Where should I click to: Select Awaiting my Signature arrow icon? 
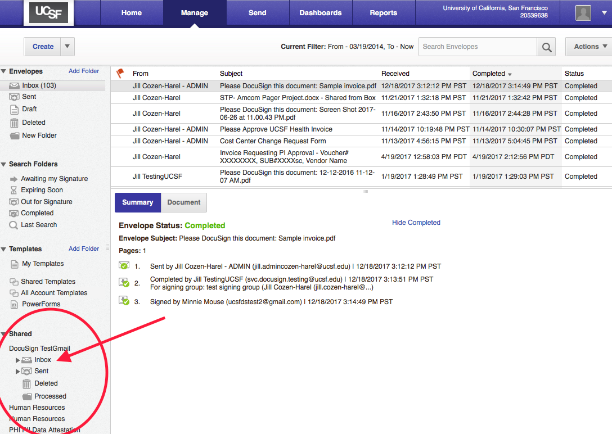[x=13, y=179]
